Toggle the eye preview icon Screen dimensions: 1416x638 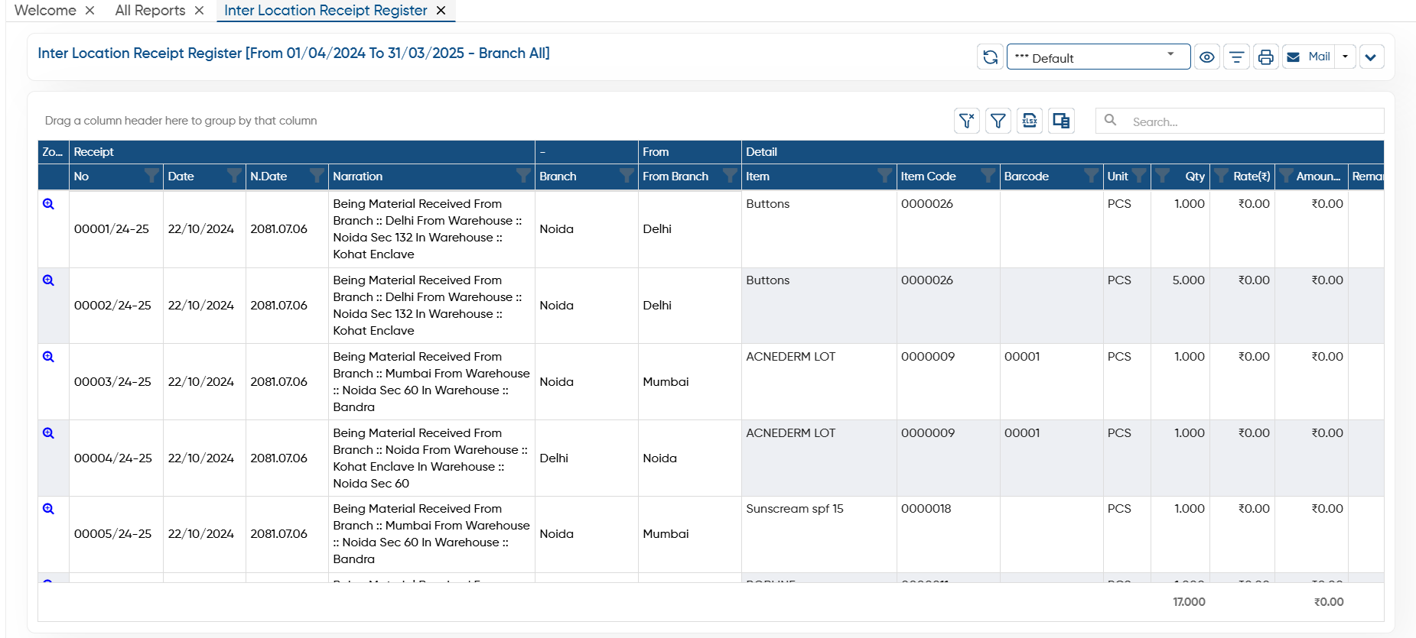1207,57
